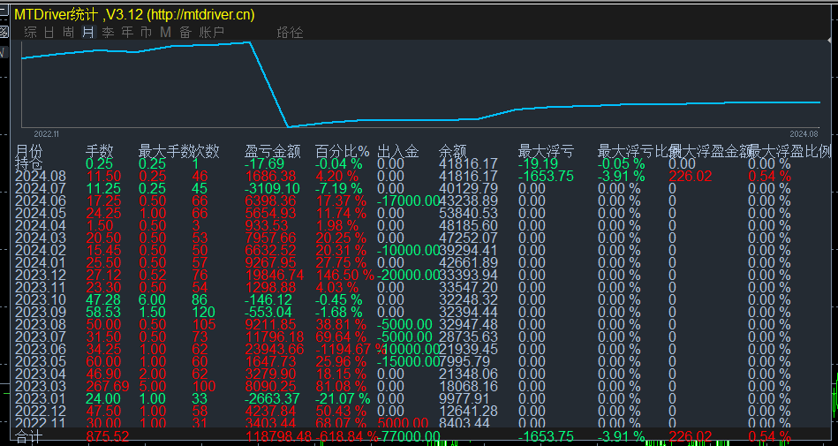Switch to the 季 quarterly tab

click(108, 33)
